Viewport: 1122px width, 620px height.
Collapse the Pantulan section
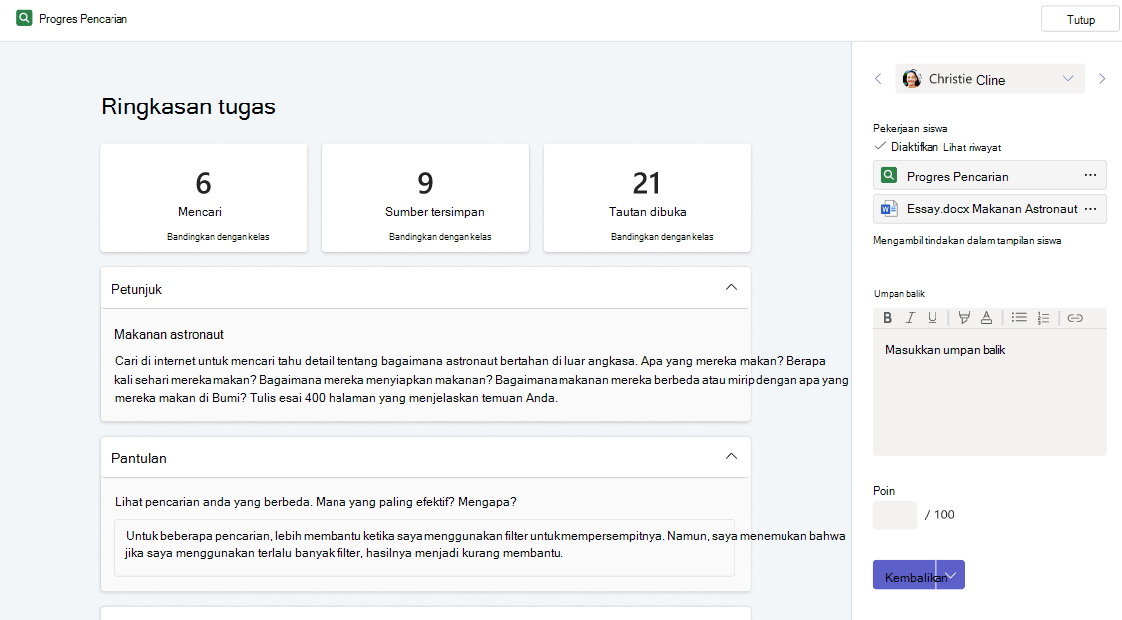tap(731, 456)
